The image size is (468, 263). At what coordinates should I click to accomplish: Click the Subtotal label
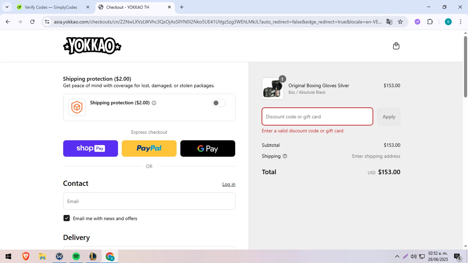[x=271, y=145]
